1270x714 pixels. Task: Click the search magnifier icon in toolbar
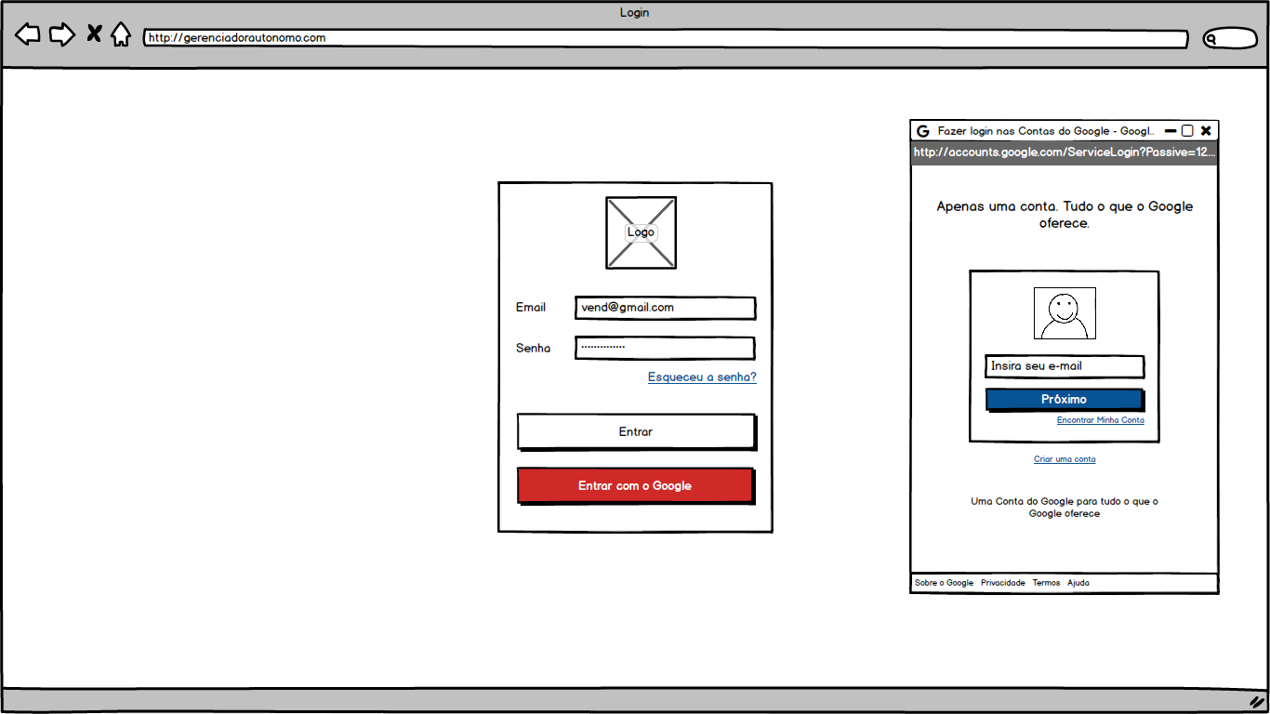[x=1211, y=39]
